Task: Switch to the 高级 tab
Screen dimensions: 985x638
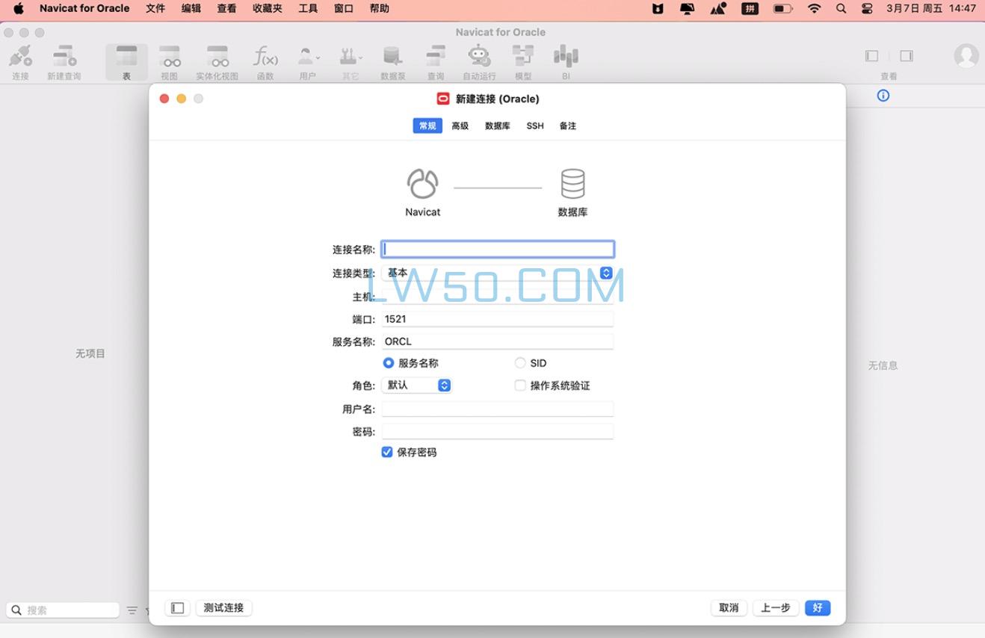Action: [460, 126]
